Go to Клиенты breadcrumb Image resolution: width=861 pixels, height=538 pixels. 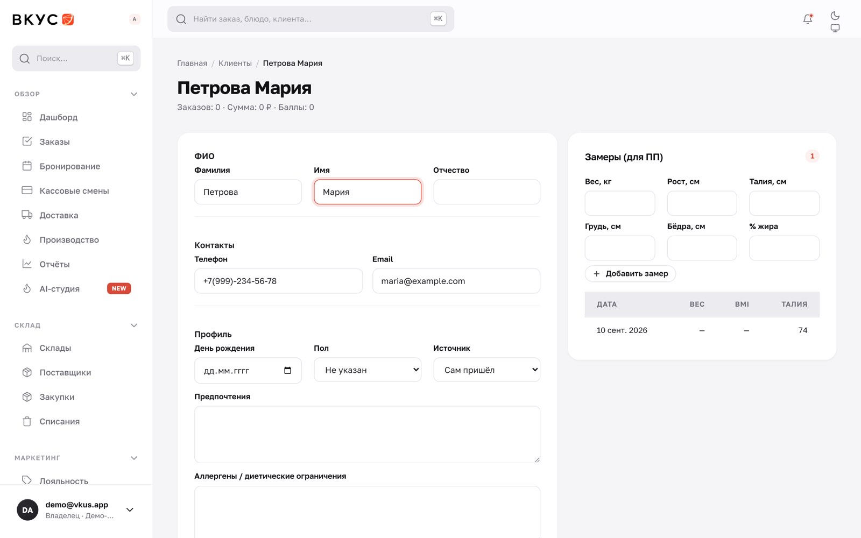pyautogui.click(x=235, y=63)
